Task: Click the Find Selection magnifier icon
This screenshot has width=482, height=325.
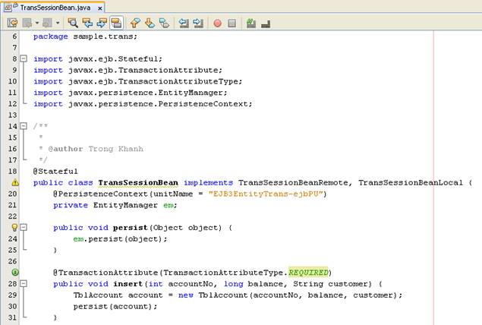Action: (73, 23)
